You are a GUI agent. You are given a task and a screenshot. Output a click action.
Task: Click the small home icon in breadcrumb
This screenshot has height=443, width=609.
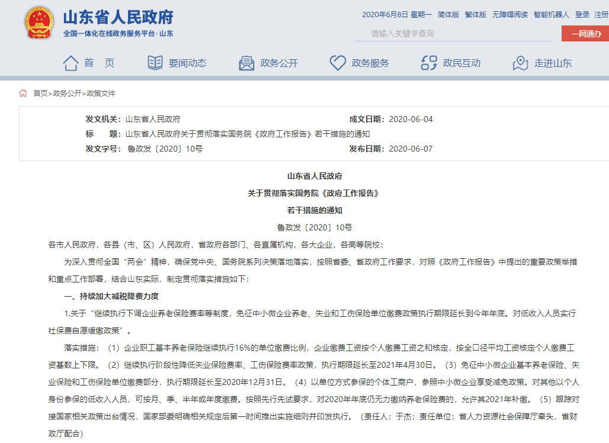coord(23,93)
